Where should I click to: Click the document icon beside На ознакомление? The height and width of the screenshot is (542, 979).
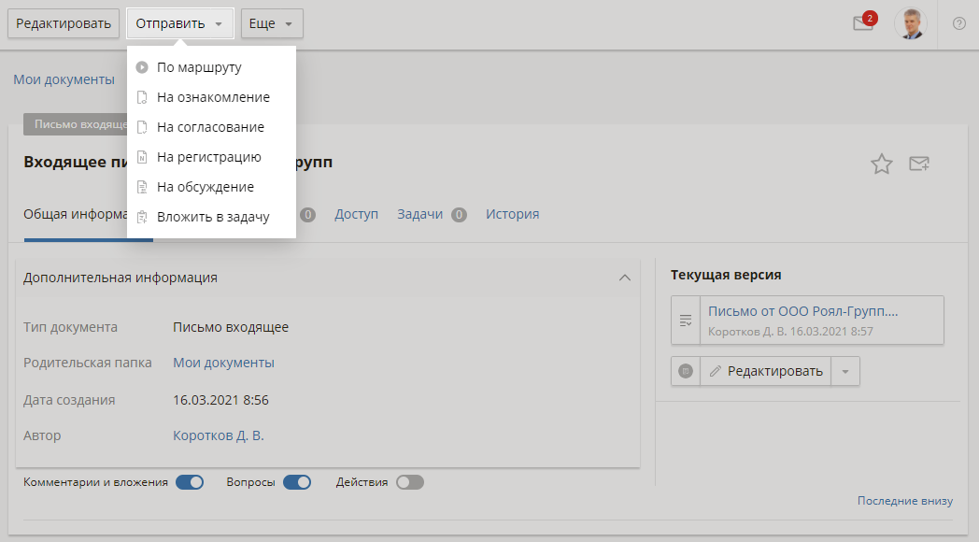pyautogui.click(x=142, y=97)
